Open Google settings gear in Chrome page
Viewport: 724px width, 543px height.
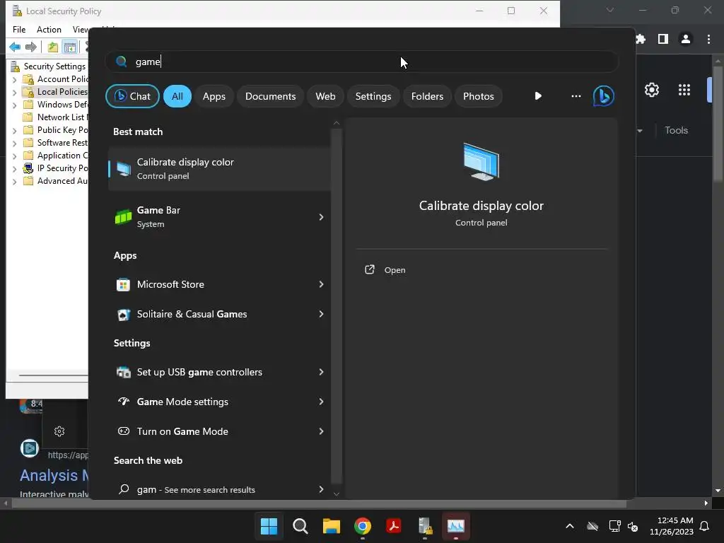pos(651,90)
